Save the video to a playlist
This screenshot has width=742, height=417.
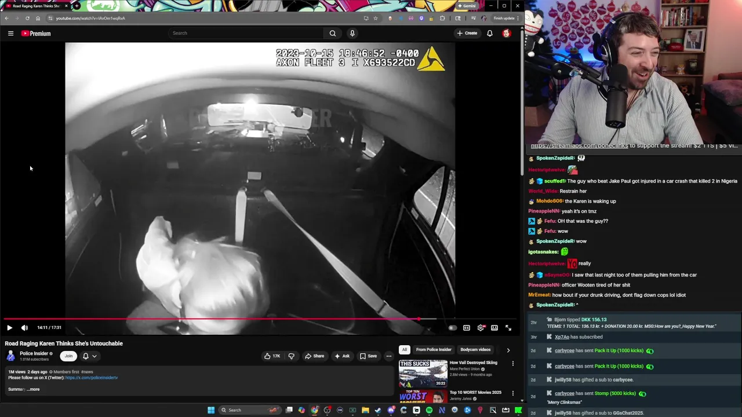point(368,356)
